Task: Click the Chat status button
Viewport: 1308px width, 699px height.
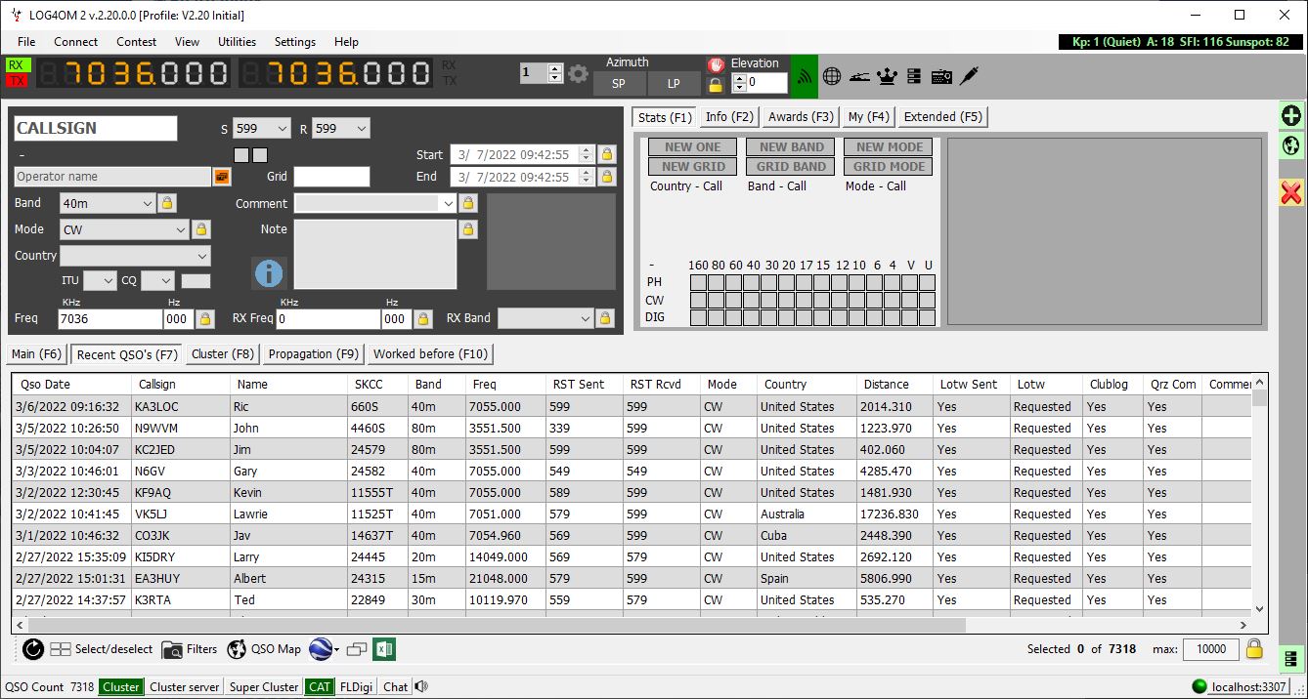Action: click(395, 686)
